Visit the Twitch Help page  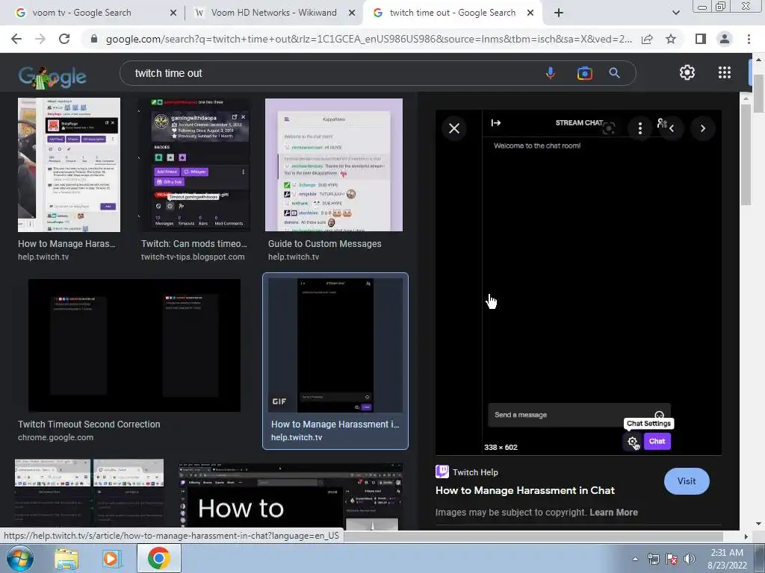(x=687, y=481)
